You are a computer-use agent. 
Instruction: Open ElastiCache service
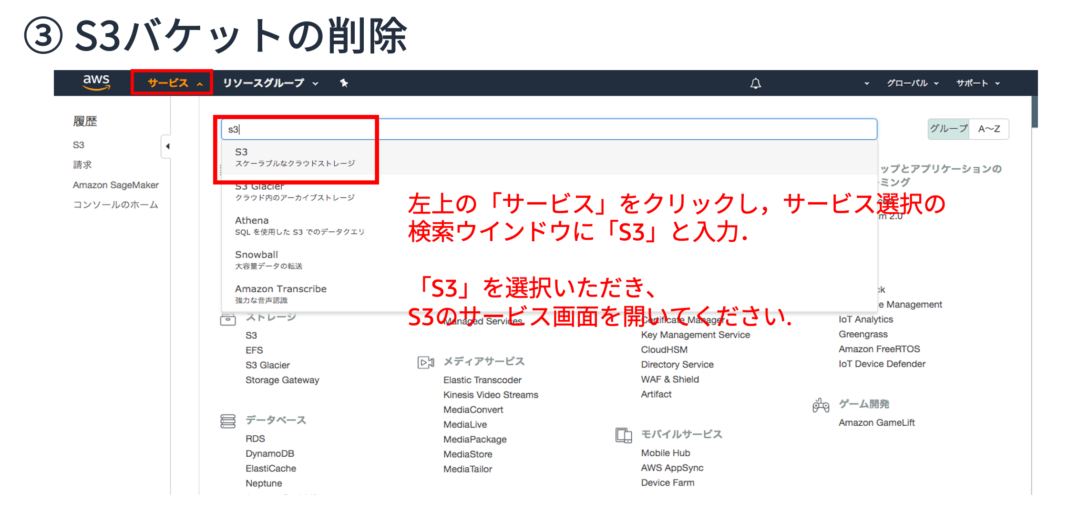(x=271, y=468)
